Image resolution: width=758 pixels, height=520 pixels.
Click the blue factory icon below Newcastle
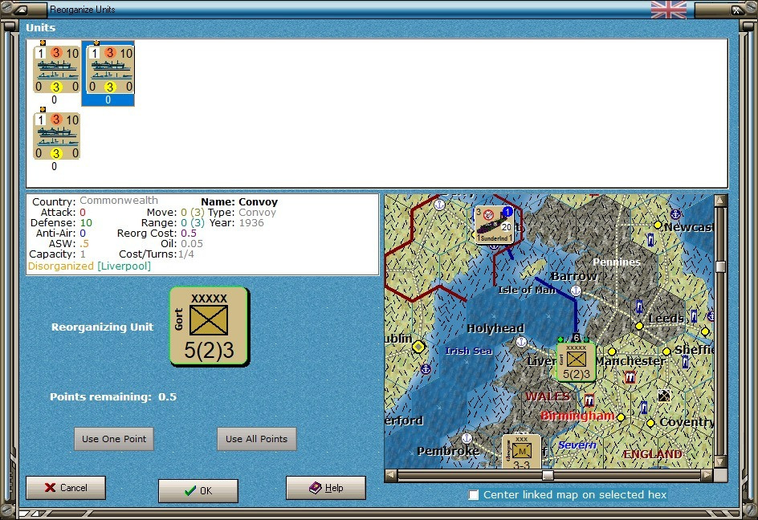(650, 239)
